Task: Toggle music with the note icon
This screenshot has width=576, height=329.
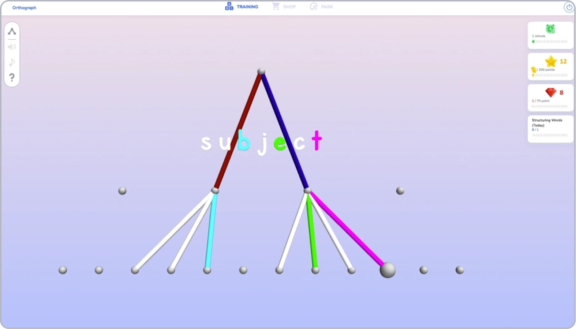Action: coord(12,62)
